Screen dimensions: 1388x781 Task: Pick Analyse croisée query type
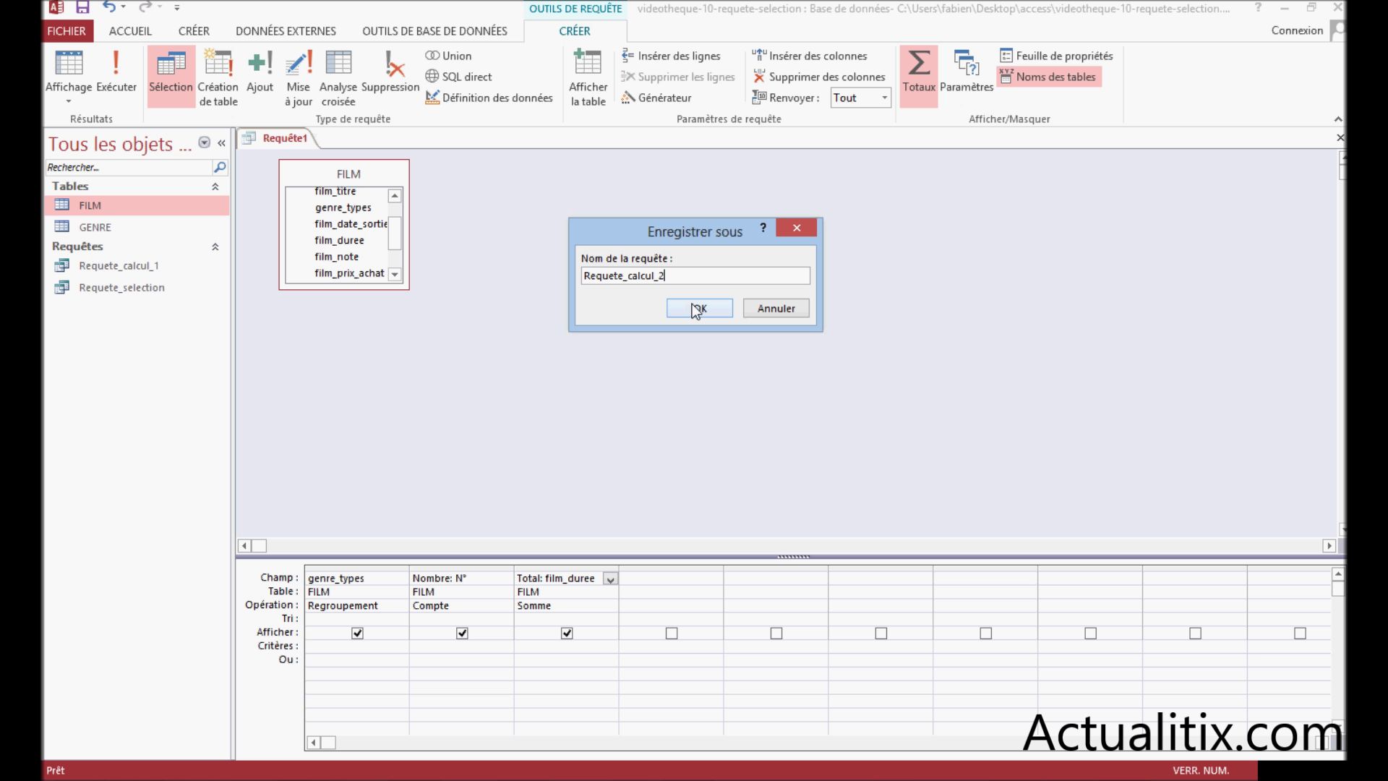338,77
